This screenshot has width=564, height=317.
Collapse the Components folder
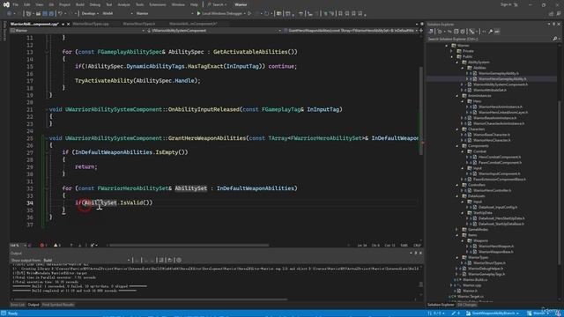(x=457, y=146)
